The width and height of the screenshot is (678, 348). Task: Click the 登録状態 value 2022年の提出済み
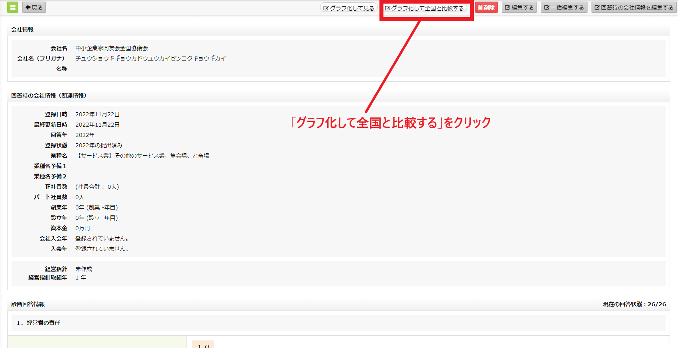99,145
